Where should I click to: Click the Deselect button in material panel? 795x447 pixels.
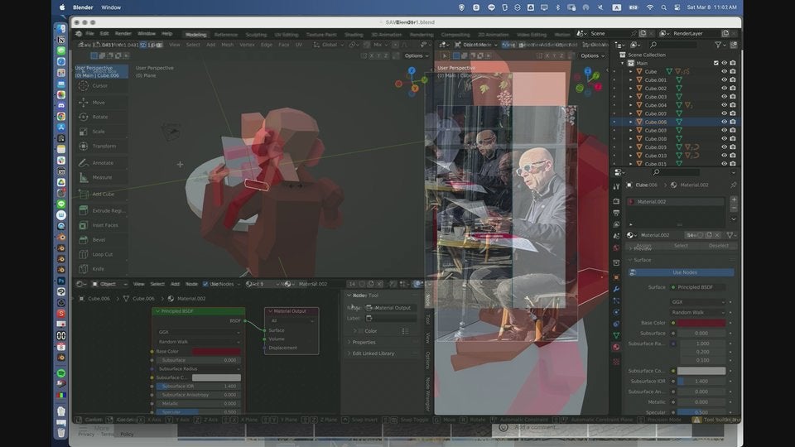tap(719, 246)
